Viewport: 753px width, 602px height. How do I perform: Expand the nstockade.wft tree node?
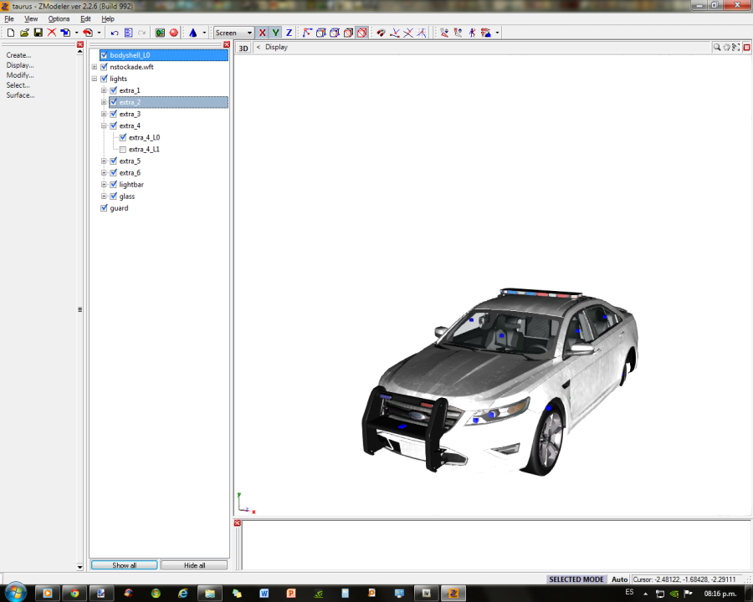[95, 67]
